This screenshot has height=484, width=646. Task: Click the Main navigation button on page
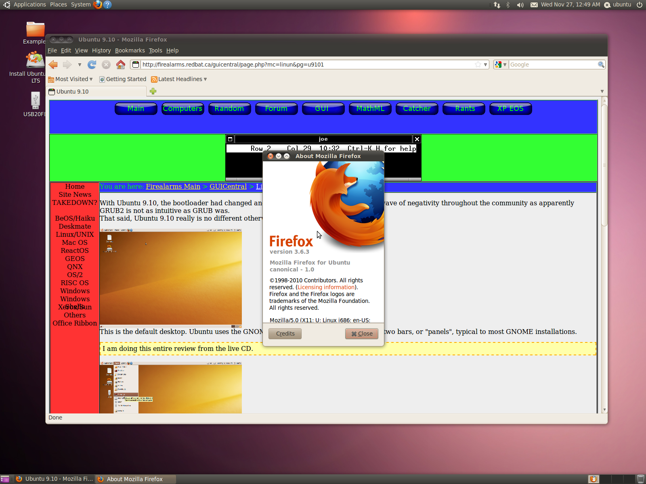(136, 108)
